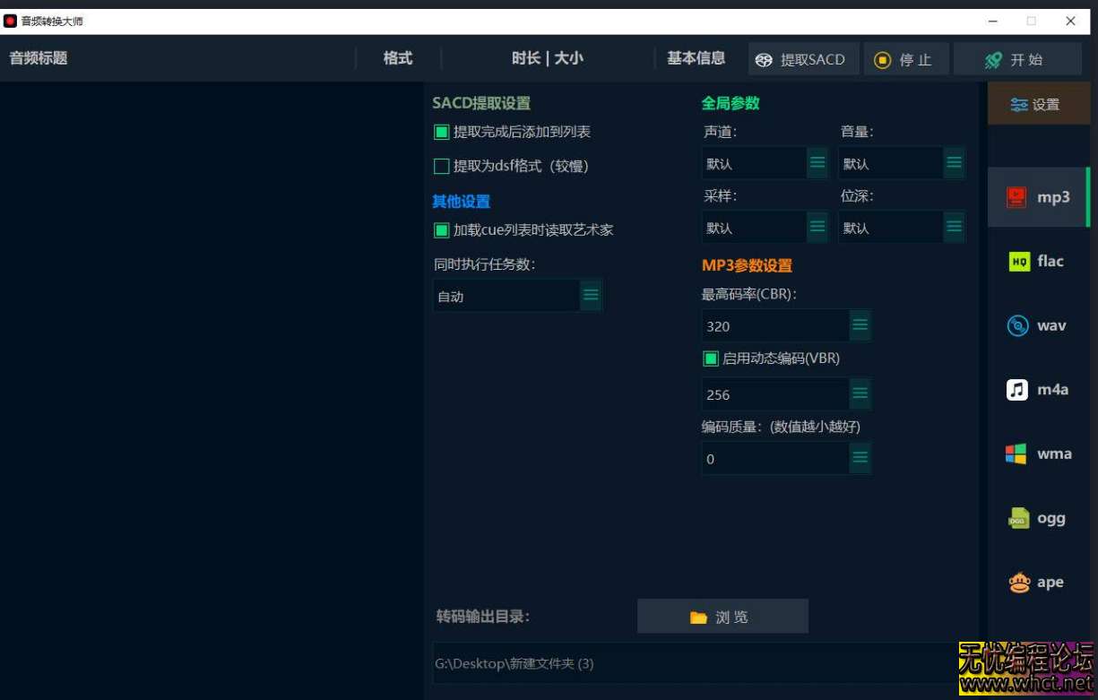1098x700 pixels.
Task: Click the output directory path field
Action: [627, 663]
